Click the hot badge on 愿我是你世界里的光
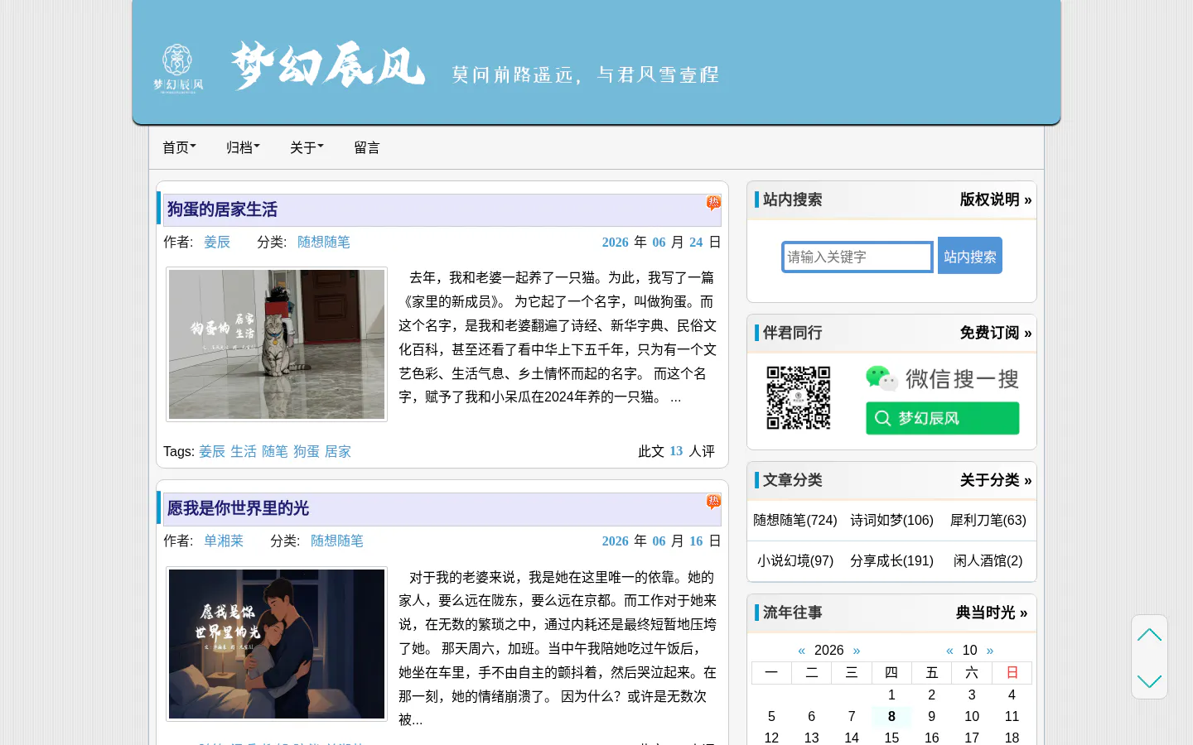Viewport: 1193px width, 745px height. (713, 502)
